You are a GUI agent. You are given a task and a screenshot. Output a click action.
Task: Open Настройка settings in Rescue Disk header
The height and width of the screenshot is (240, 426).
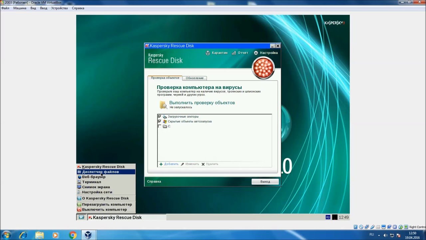pos(266,53)
